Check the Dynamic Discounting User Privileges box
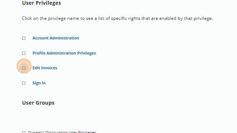 pyautogui.click(x=24, y=132)
